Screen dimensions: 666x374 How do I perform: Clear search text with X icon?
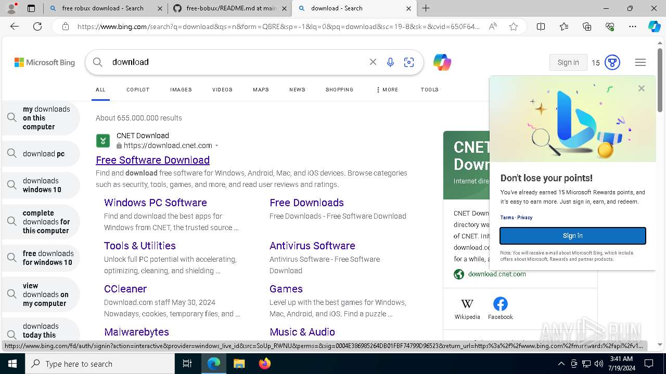tap(373, 62)
